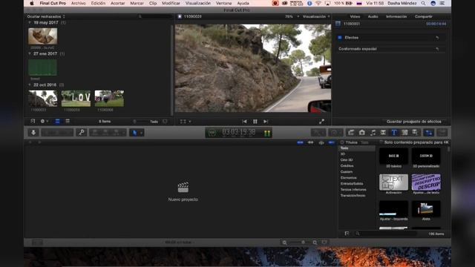
Task: Toggle video skimming in the timeline
Action: pos(300,142)
